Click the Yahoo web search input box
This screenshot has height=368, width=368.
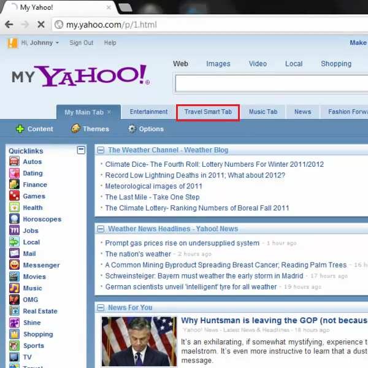point(271,83)
